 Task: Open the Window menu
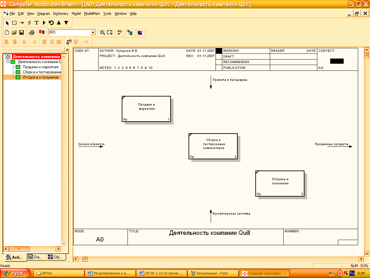[120, 14]
